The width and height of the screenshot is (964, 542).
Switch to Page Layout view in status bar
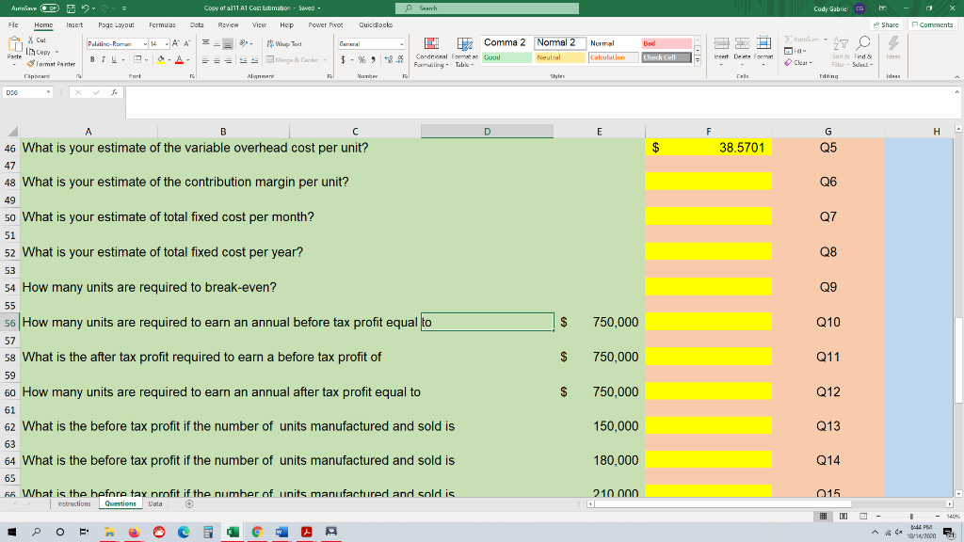(843, 517)
